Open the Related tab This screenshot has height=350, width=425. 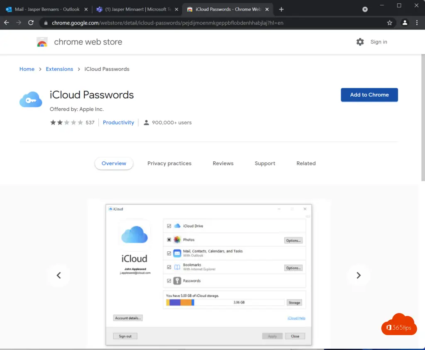(x=306, y=163)
